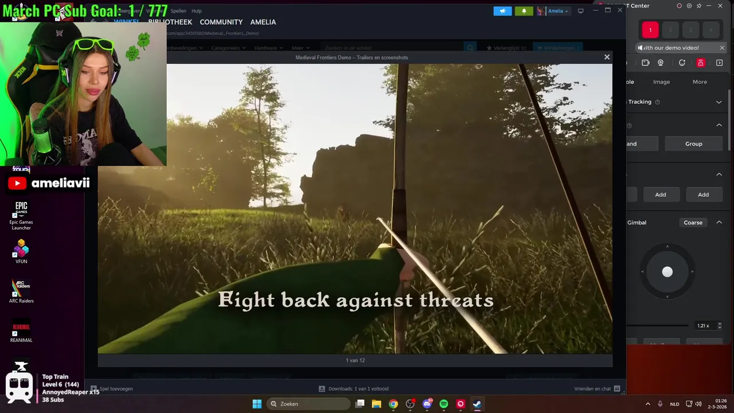
Task: Open Discord on the taskbar
Action: [427, 404]
